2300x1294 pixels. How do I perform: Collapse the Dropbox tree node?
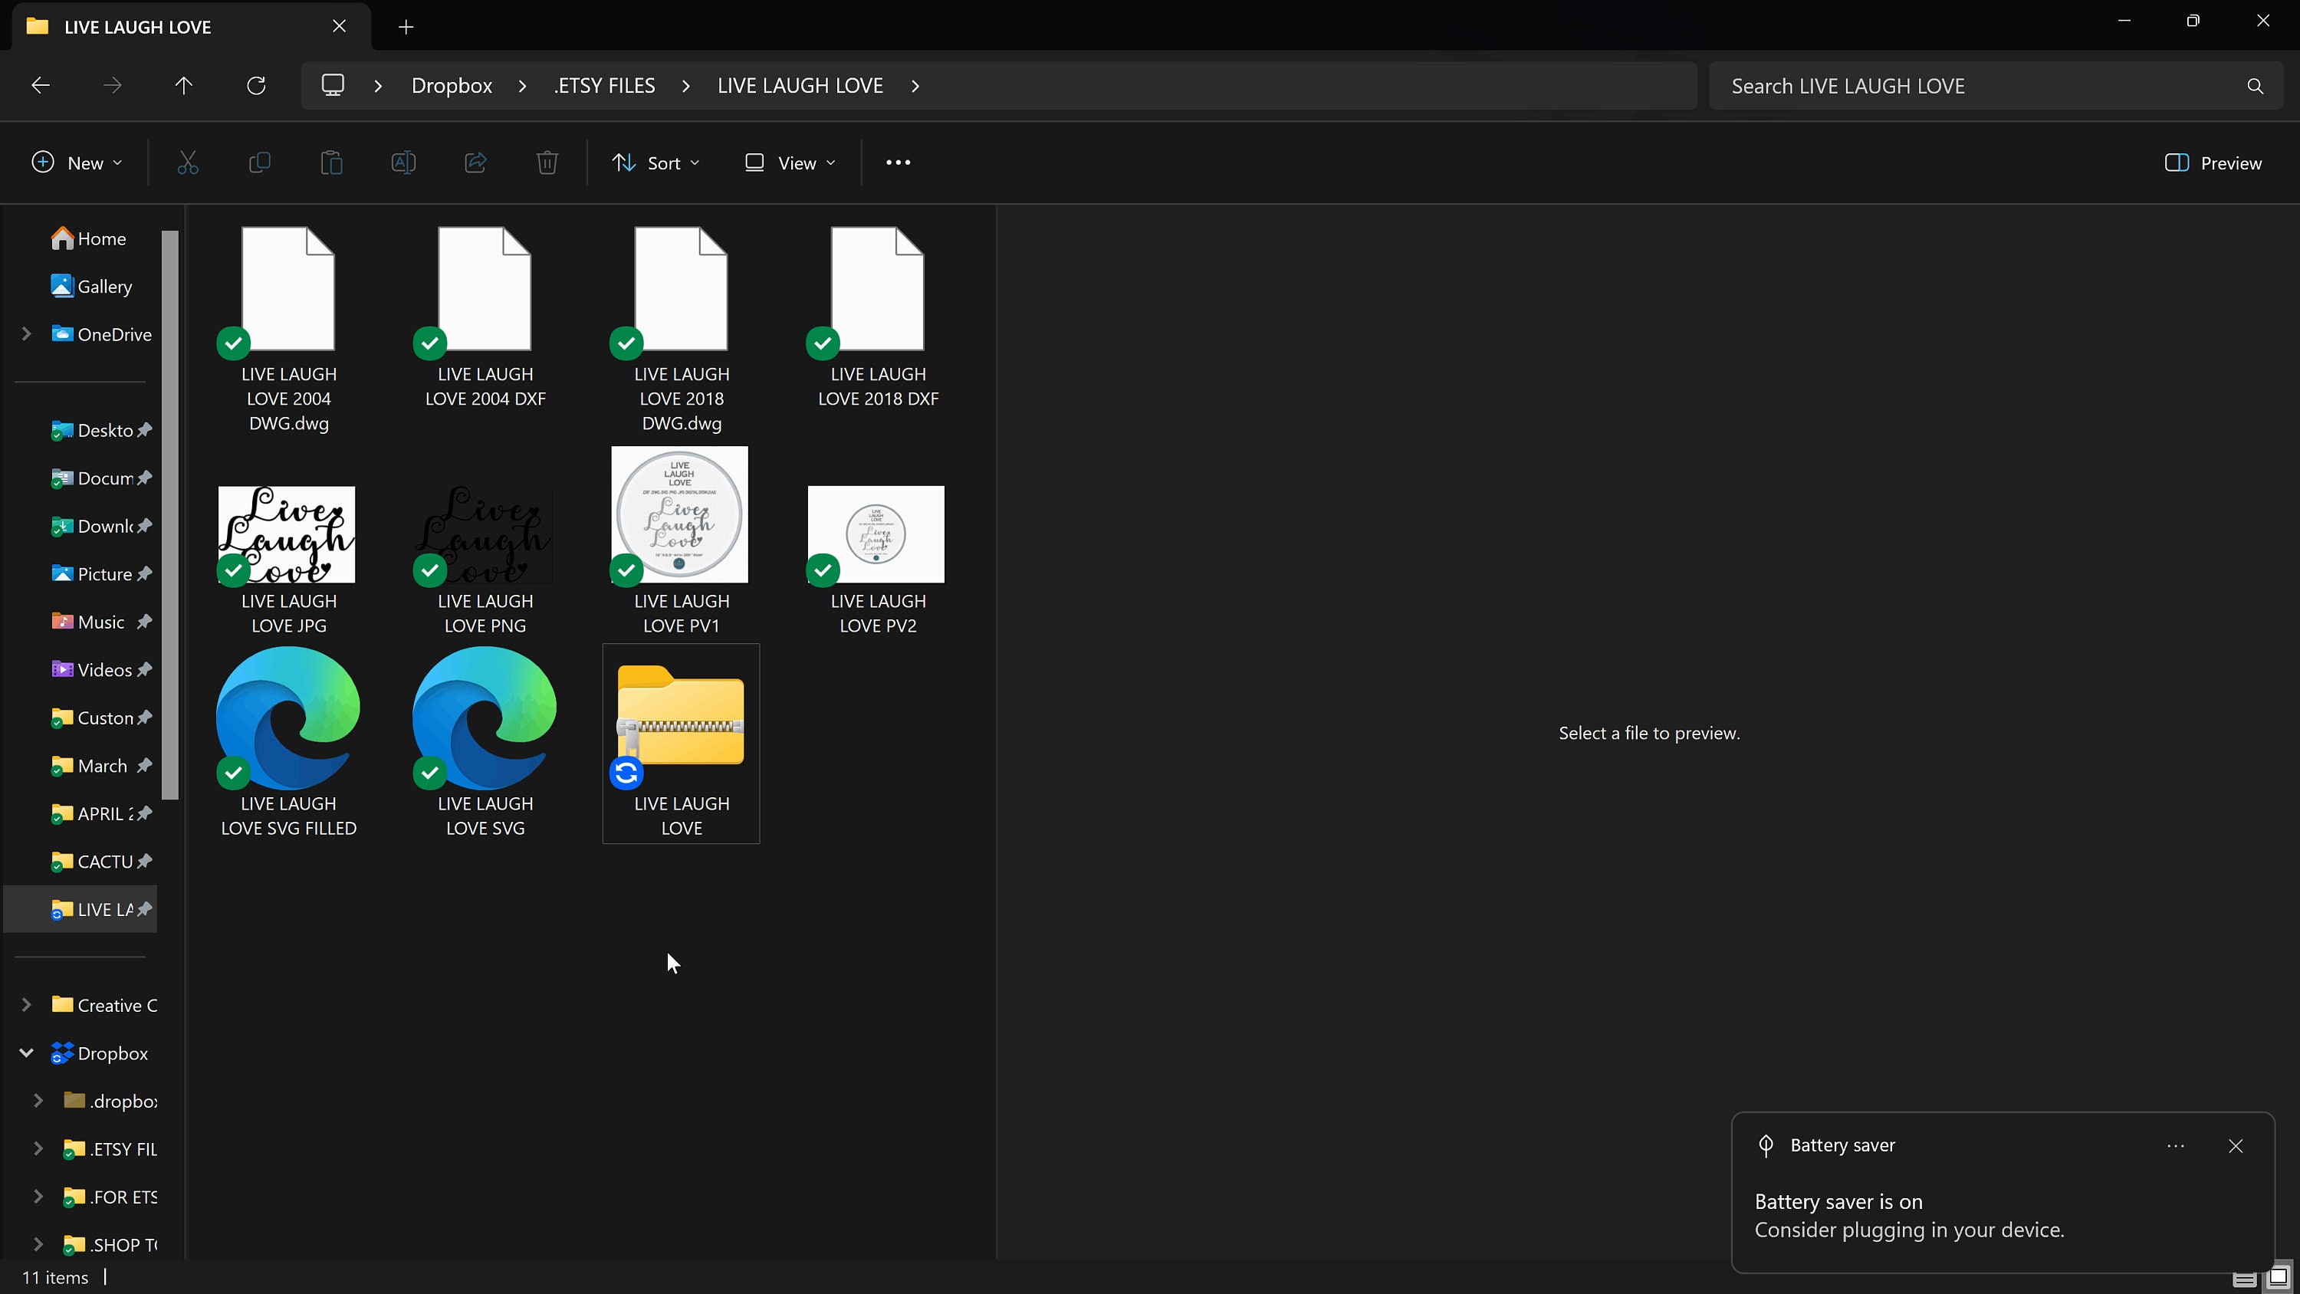(26, 1053)
